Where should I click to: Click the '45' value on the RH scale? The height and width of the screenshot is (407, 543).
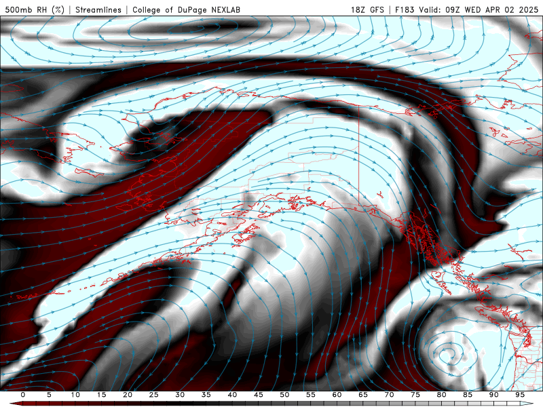[259, 395]
